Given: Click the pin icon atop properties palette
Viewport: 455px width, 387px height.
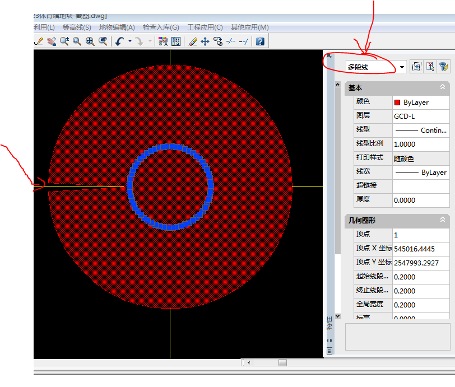Looking at the screenshot, I should [329, 56].
